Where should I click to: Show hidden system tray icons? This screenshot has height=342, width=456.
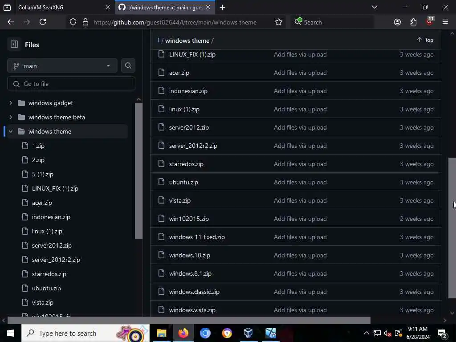(366, 334)
